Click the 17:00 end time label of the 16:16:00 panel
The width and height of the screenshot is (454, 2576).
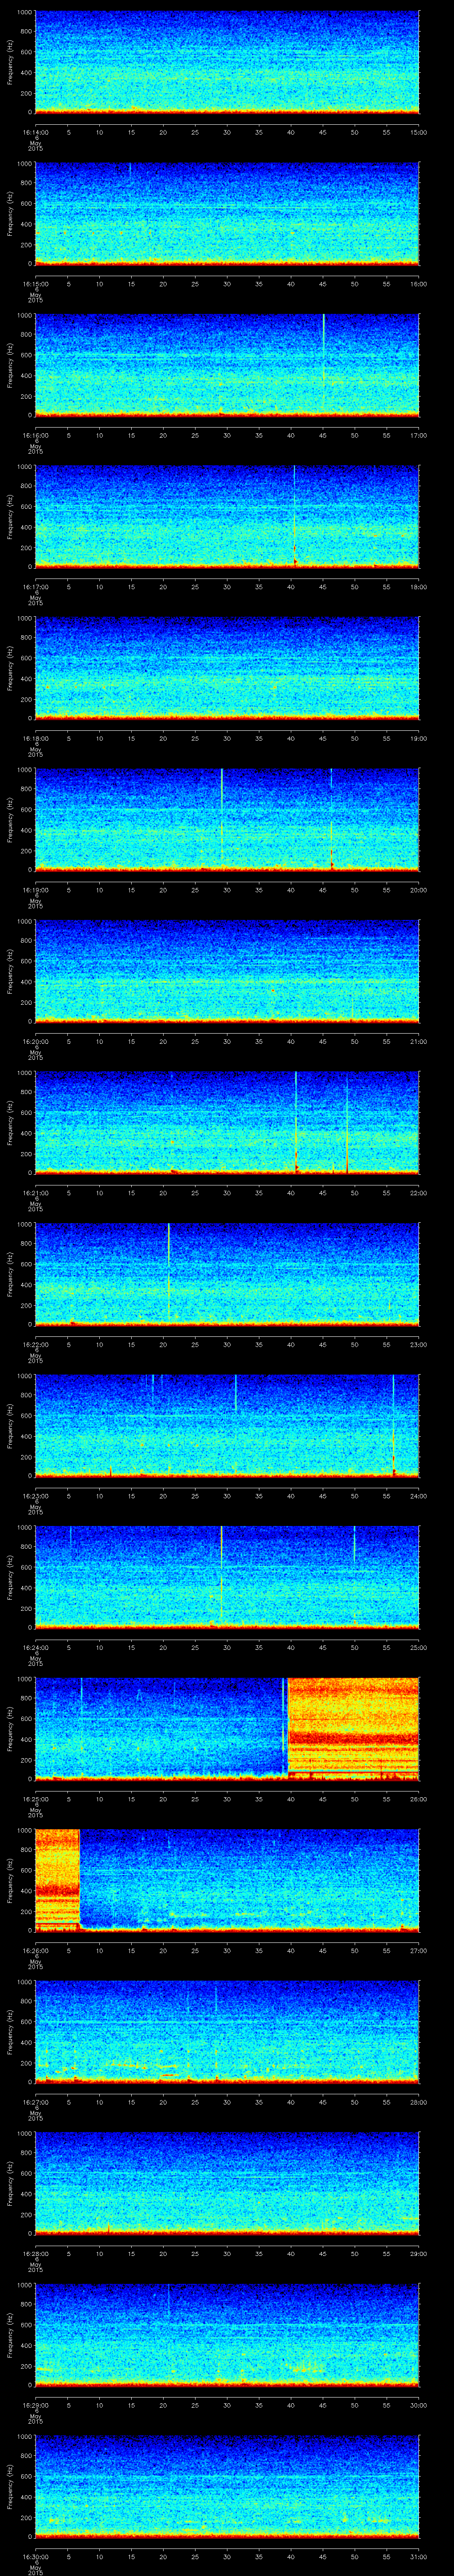coord(419,435)
